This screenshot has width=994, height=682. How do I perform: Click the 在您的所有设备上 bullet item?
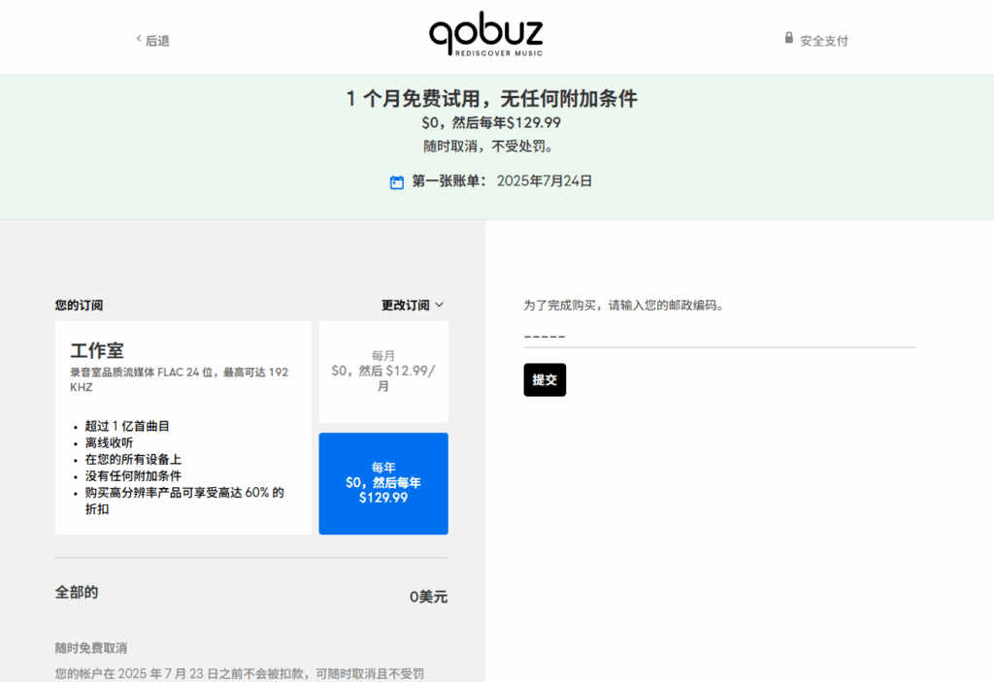[x=133, y=459]
